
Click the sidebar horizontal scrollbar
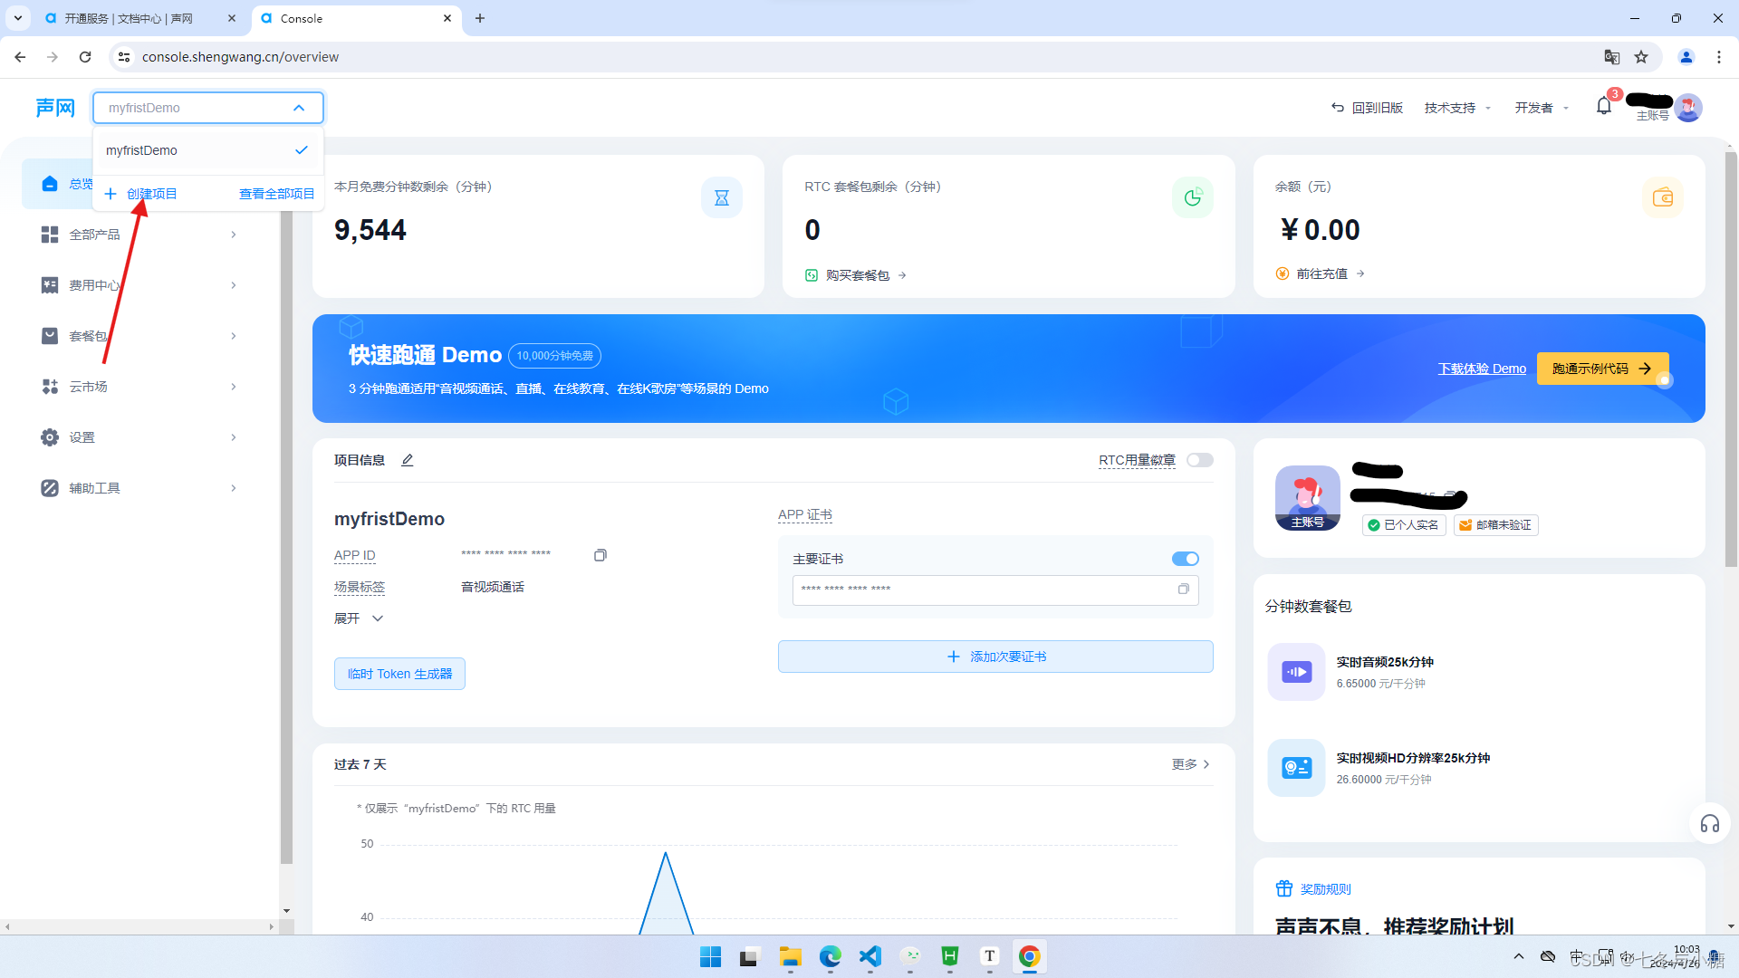(139, 926)
